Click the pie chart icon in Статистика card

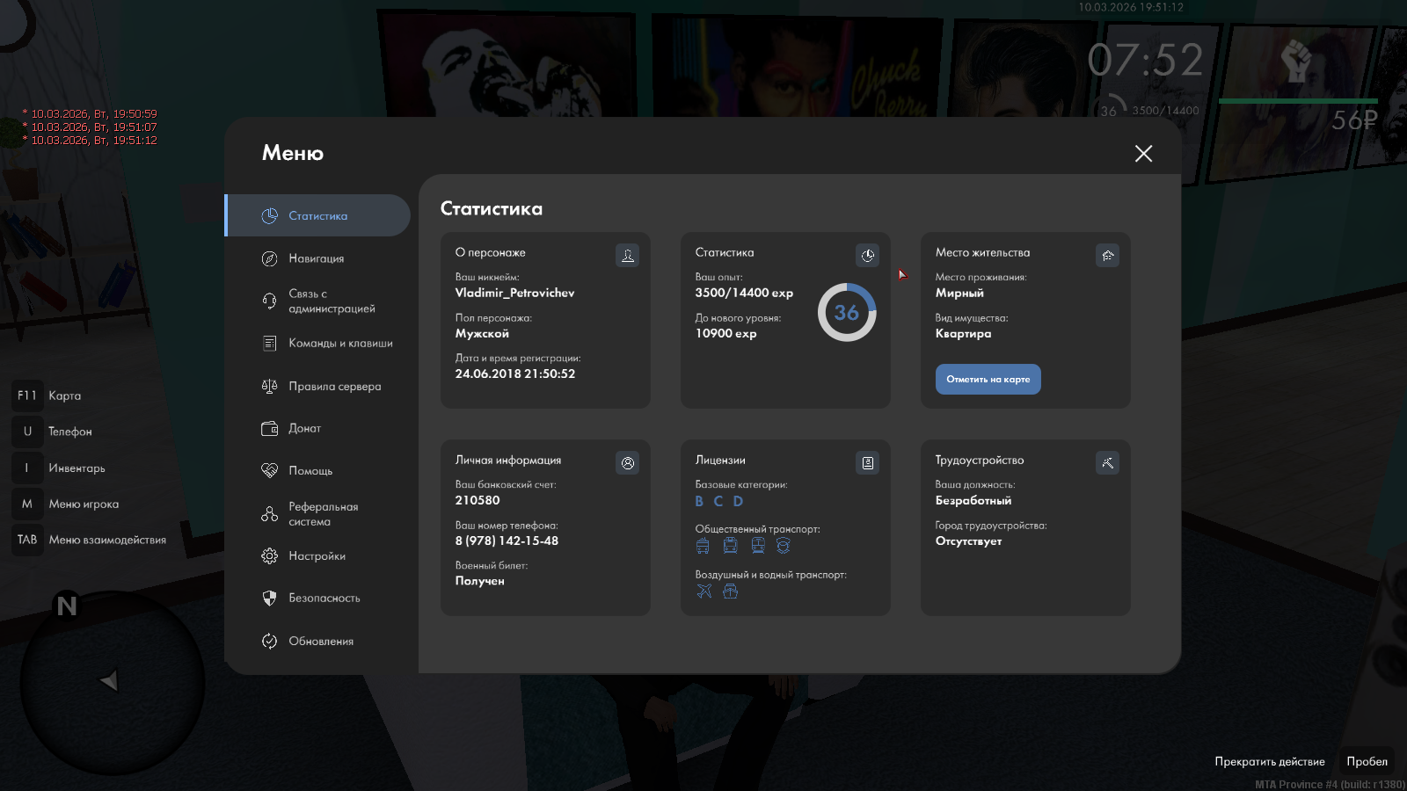coord(867,256)
